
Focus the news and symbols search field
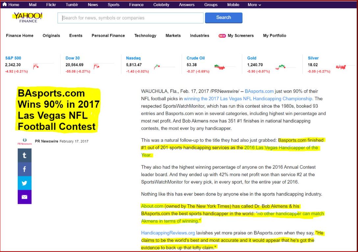pos(130,18)
